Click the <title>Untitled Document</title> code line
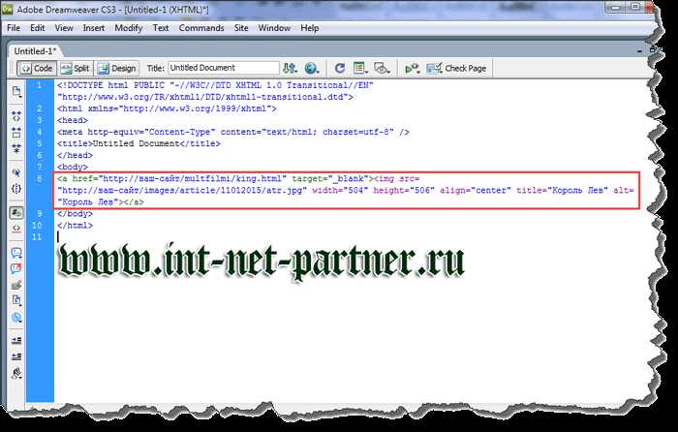Viewport: 678px width, 432px height. click(139, 143)
